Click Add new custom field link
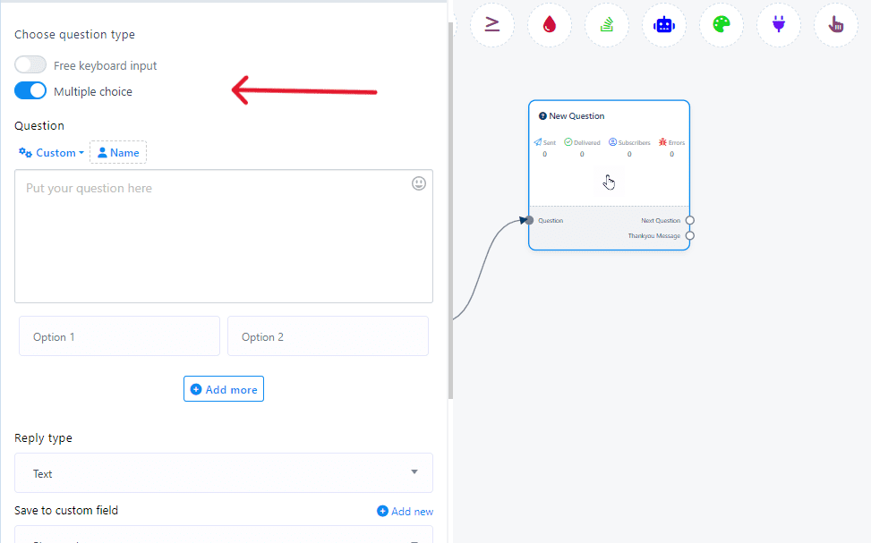Viewport: 871px width, 543px height. point(406,511)
